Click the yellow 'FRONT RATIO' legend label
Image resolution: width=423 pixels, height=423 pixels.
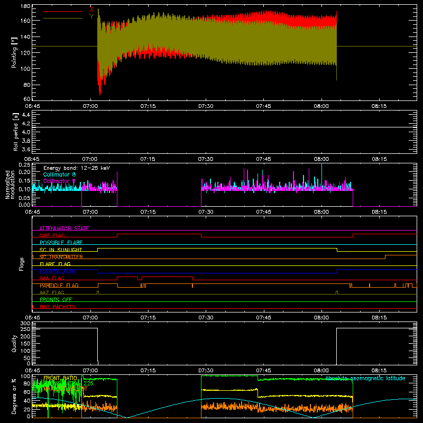pyautogui.click(x=60, y=378)
